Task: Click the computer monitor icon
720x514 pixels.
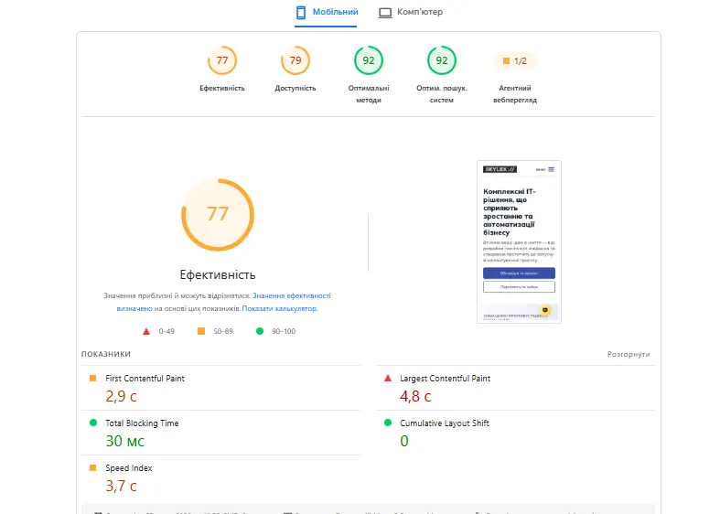Action: [x=385, y=13]
